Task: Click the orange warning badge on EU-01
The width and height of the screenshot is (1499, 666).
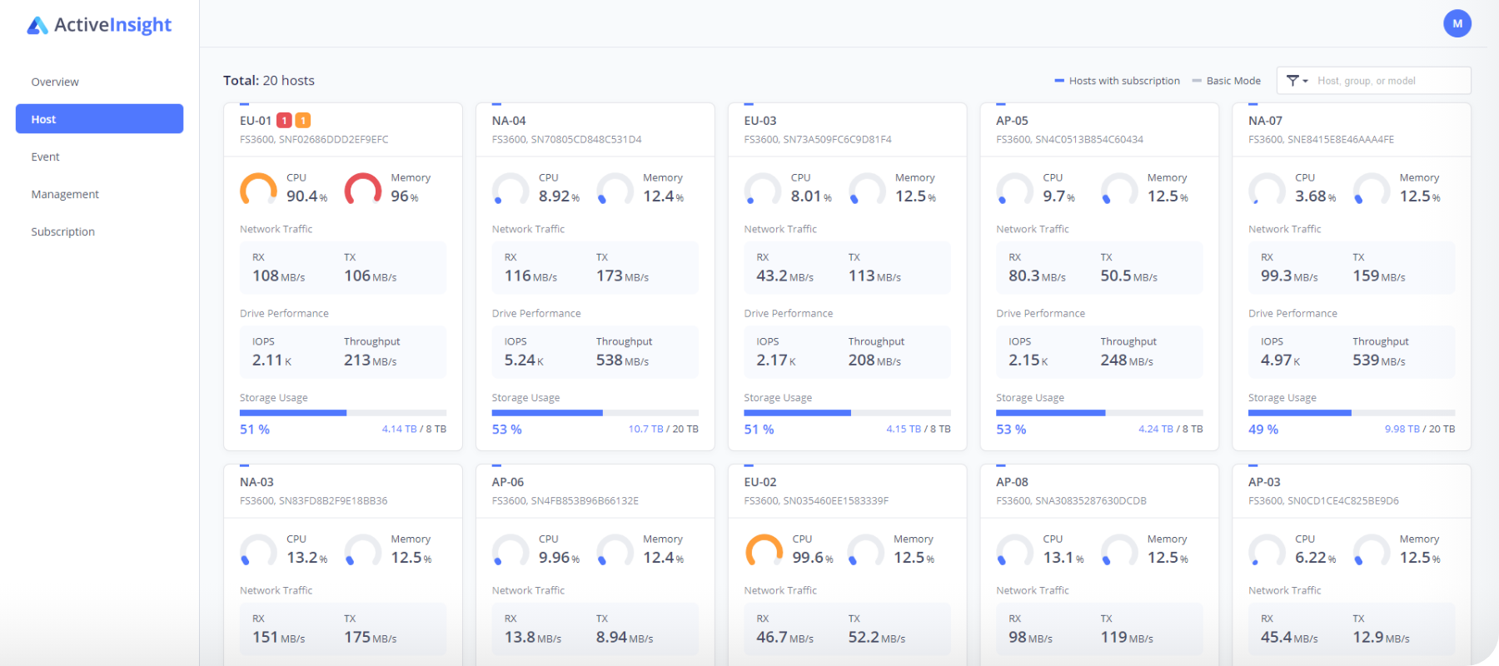Action: [x=303, y=121]
